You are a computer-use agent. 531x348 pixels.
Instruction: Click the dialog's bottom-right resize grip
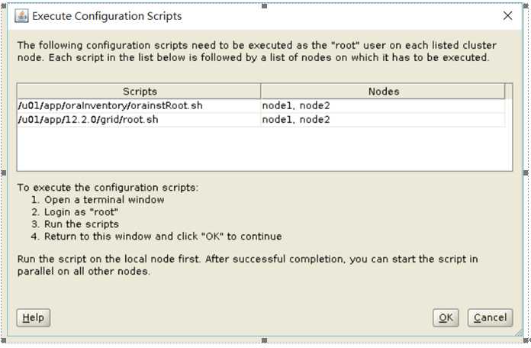[x=519, y=333]
